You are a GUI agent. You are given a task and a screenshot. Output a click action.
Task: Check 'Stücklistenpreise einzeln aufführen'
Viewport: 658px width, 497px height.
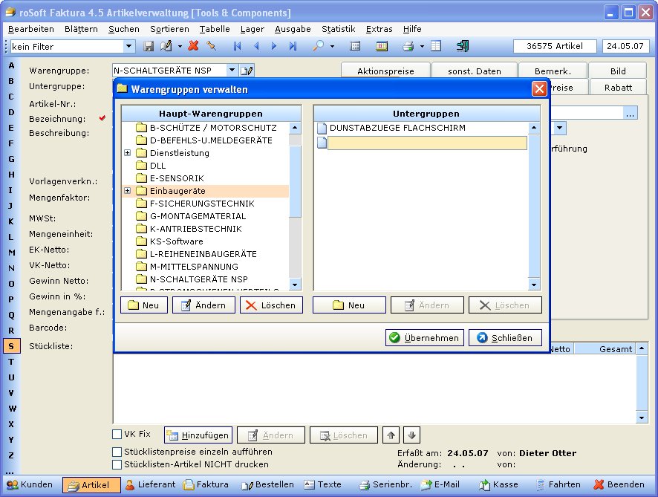(x=117, y=452)
